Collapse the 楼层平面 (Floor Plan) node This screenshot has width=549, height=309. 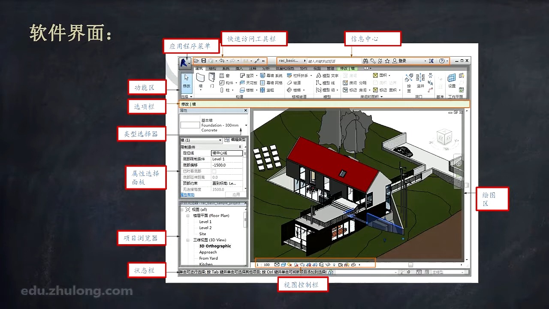point(188,215)
